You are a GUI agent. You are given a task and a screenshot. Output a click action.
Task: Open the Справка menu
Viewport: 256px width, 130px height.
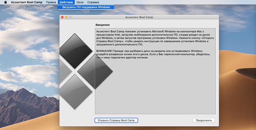pyautogui.click(x=93, y=2)
